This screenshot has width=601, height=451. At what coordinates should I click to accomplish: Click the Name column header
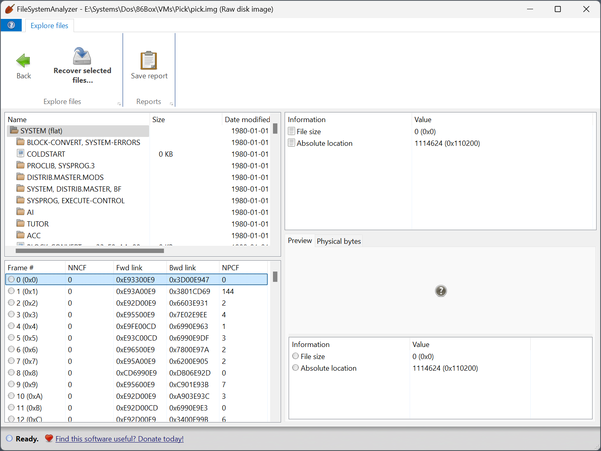click(77, 119)
